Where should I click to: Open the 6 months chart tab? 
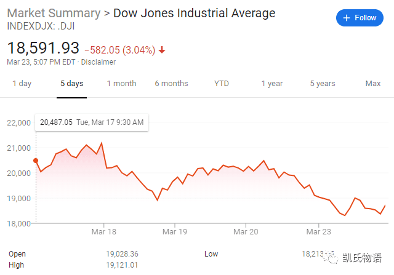click(x=171, y=84)
